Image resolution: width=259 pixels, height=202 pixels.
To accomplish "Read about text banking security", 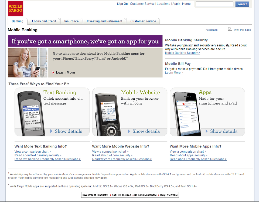I will coord(38,155).
